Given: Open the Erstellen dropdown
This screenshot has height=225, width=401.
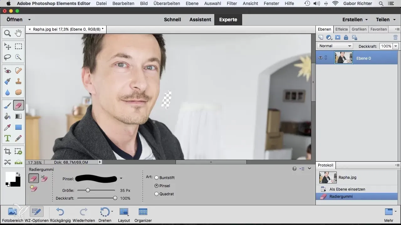Looking at the screenshot, I should 355,19.
